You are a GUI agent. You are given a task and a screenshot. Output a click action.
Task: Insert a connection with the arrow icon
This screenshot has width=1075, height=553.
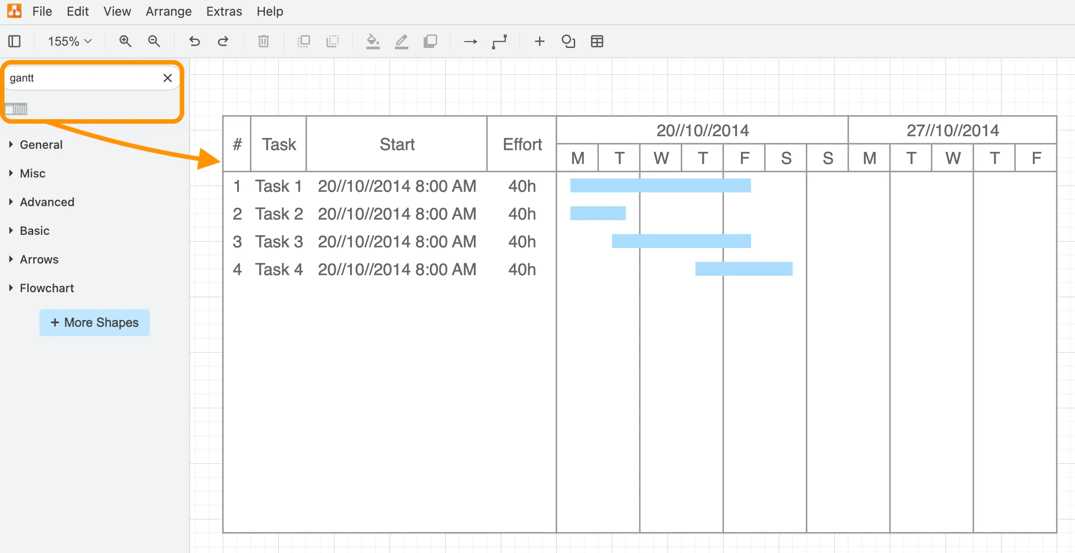[469, 41]
